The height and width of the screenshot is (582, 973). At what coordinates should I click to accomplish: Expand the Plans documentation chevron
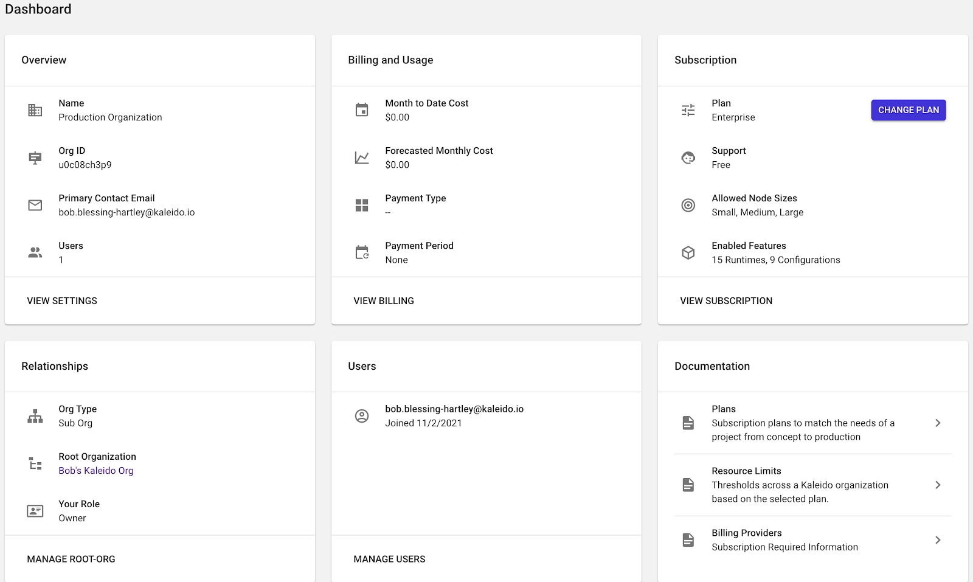coord(938,423)
